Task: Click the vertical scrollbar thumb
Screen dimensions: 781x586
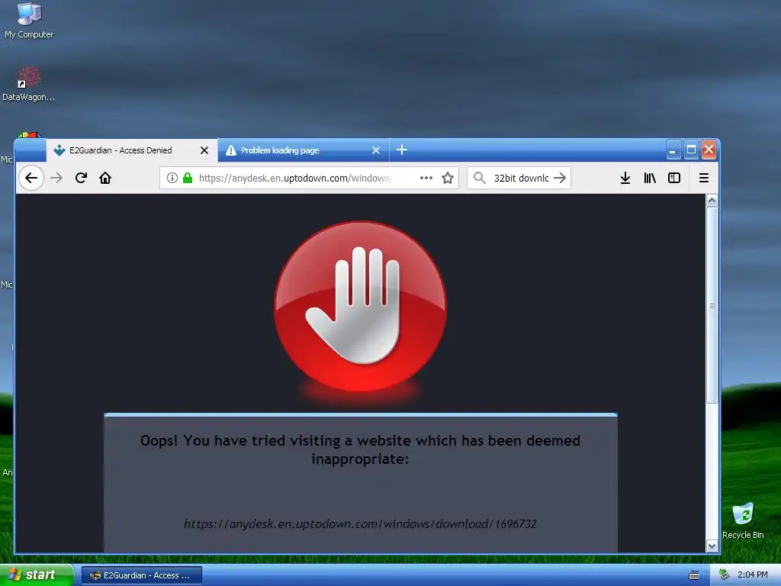Action: click(712, 305)
